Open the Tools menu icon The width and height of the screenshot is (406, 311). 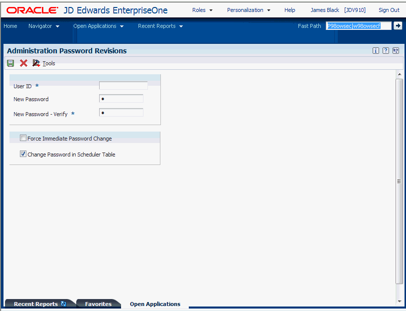[36, 63]
